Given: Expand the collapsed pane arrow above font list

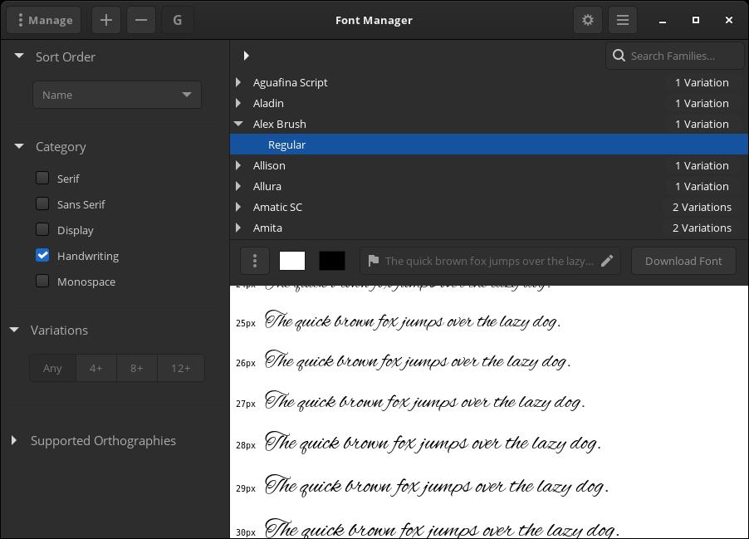Looking at the screenshot, I should pos(246,56).
